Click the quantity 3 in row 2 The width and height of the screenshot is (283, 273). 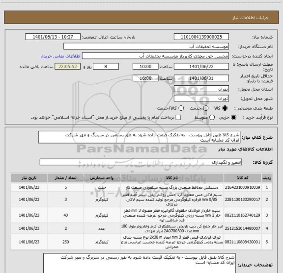66,199
